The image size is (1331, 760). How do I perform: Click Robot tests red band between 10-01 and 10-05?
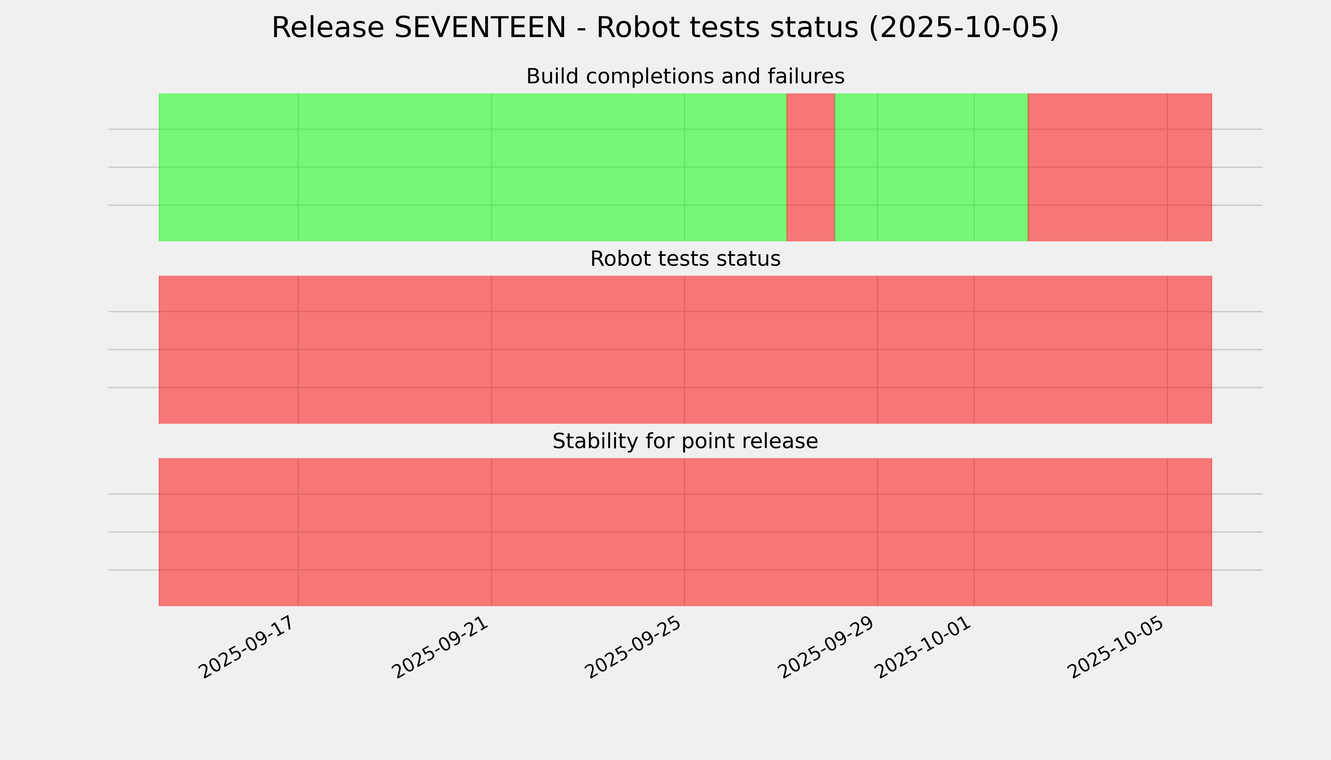(x=1071, y=350)
